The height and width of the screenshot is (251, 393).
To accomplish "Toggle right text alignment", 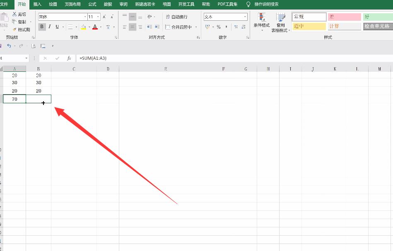I will [140, 27].
